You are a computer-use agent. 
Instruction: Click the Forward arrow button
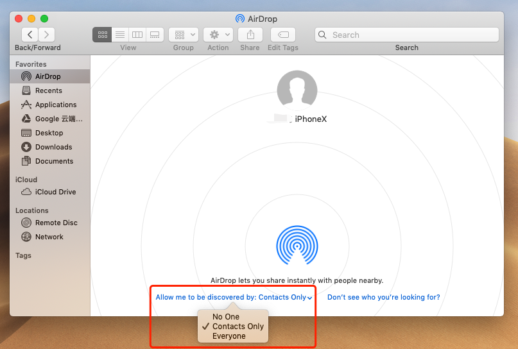click(x=47, y=35)
